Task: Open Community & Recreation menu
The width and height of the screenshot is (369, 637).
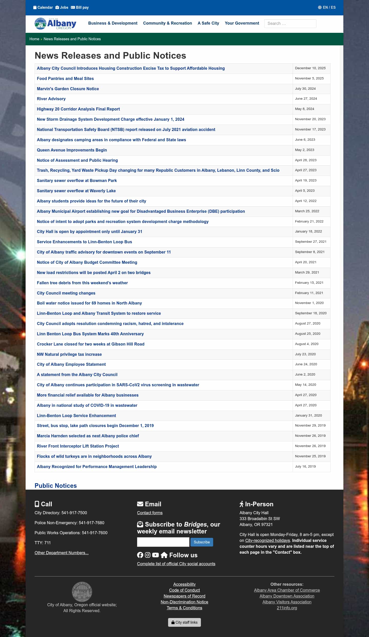Action: (168, 23)
